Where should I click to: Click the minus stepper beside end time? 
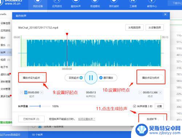(x=140, y=92)
